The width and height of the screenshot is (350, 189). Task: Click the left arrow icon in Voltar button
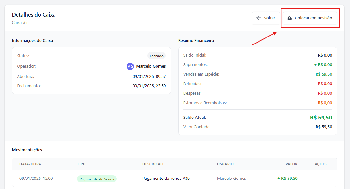259,18
